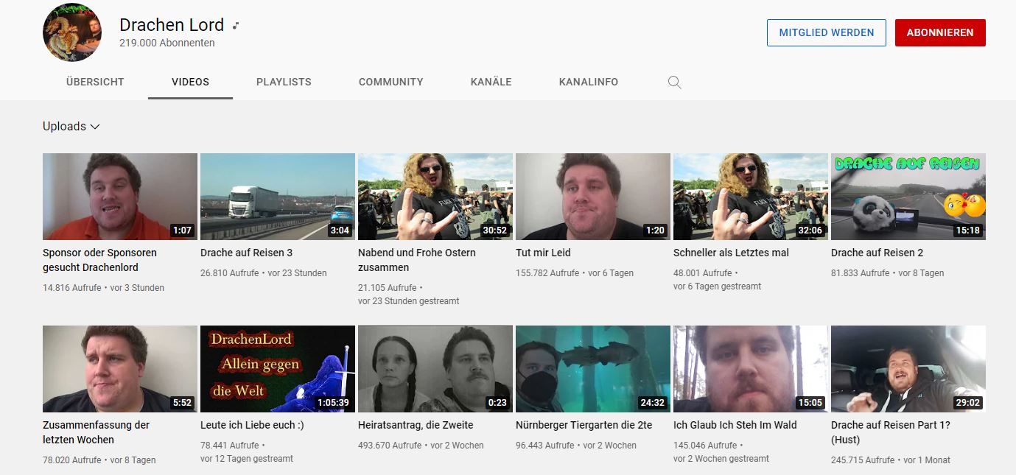Open the Drachen Lord channel avatar

point(72,32)
